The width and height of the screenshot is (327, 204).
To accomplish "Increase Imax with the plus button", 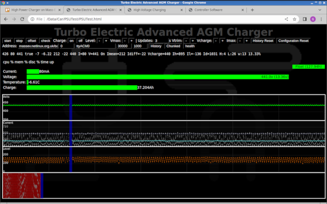I will 246,40.
